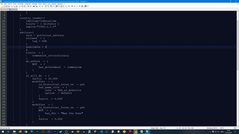The image size is (239, 134).
Task: Open the Run menu
Action: pyautogui.click(x=49, y=4)
